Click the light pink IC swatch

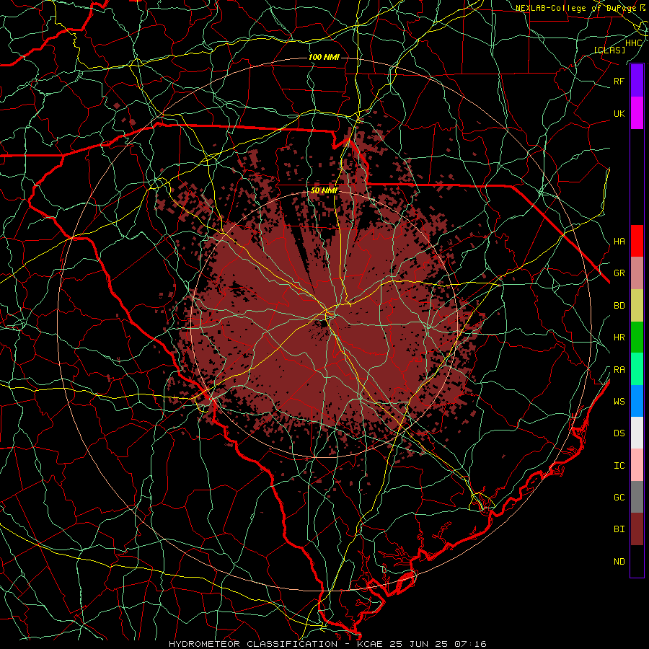coord(637,465)
